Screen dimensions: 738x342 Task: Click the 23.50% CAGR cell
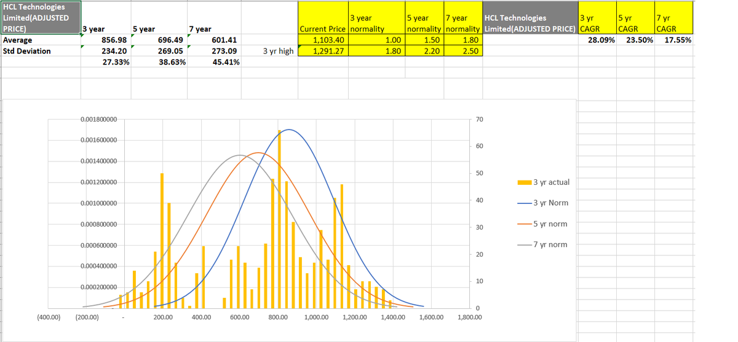(x=635, y=40)
